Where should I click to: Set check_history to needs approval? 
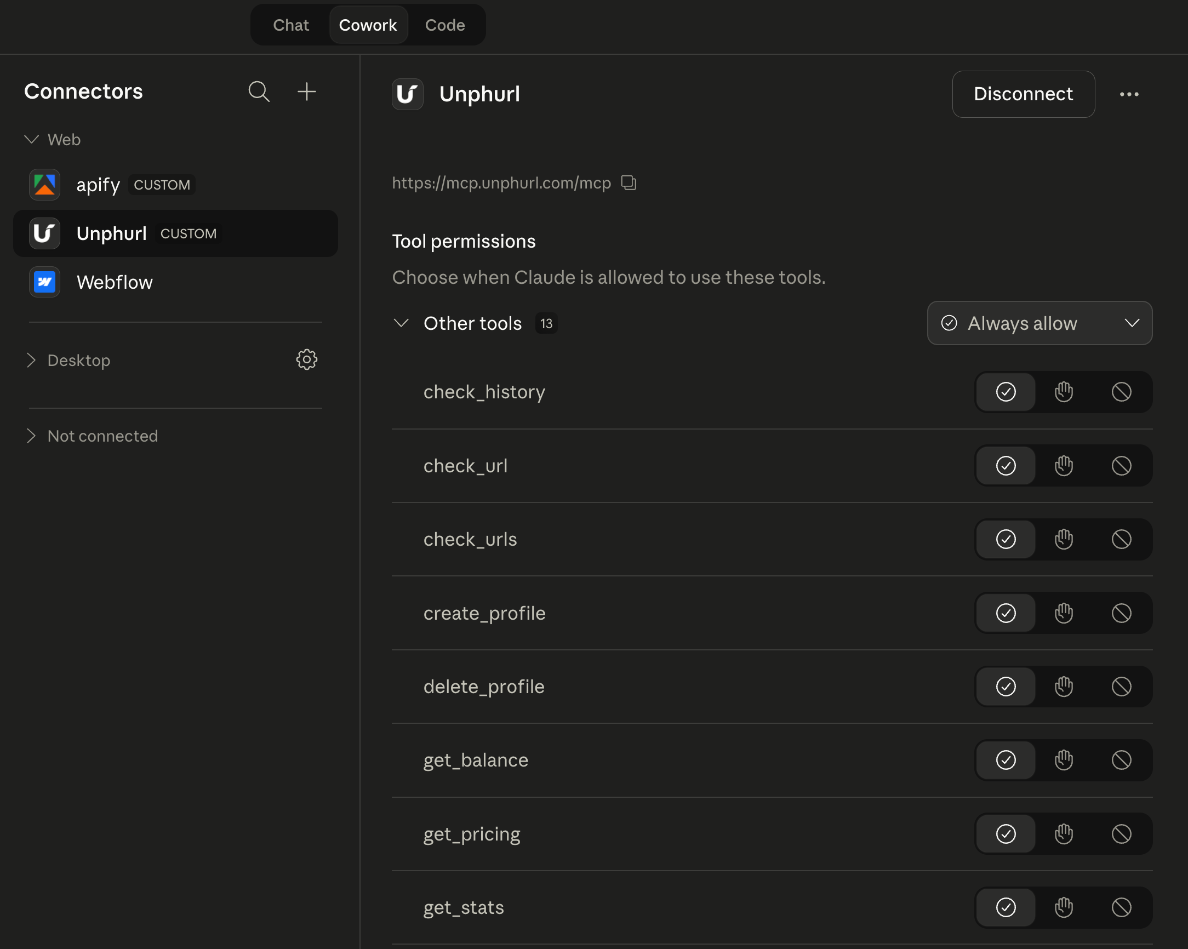(x=1064, y=392)
